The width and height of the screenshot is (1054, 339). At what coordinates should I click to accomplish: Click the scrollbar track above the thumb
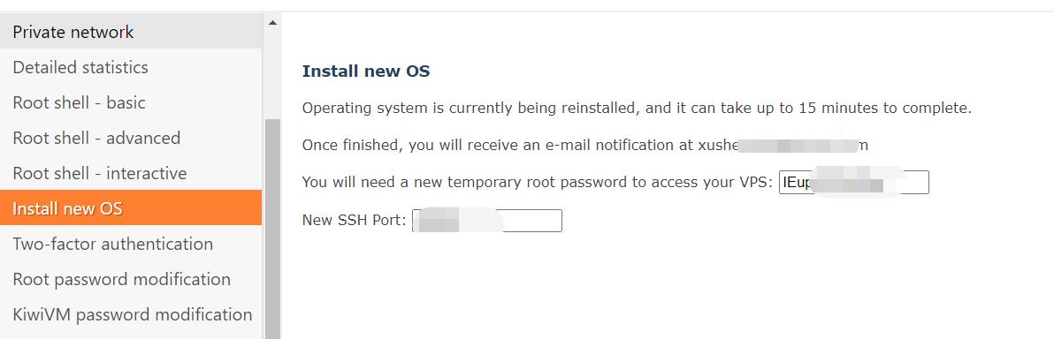[x=272, y=74]
